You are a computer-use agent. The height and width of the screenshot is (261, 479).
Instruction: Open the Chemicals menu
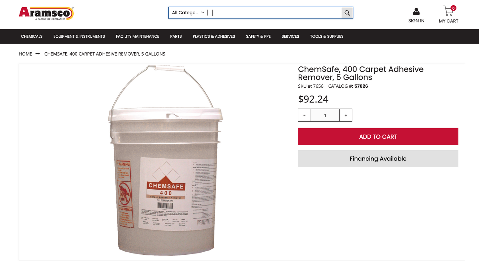pos(32,36)
